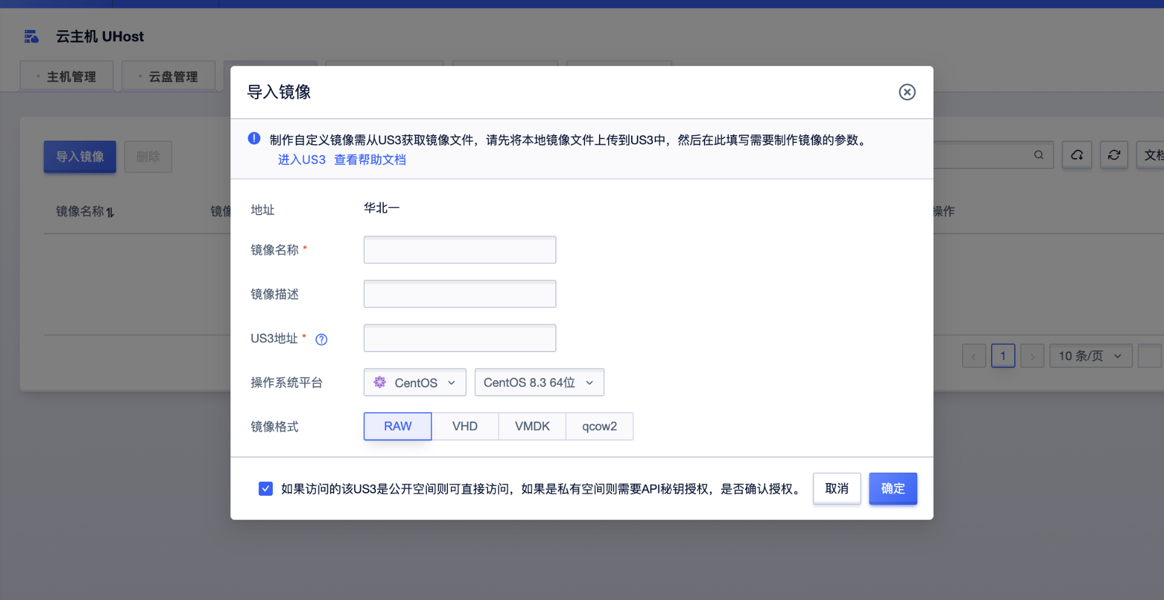This screenshot has height=600, width=1164.
Task: Click into the 镜像名称 input field
Action: 460,250
